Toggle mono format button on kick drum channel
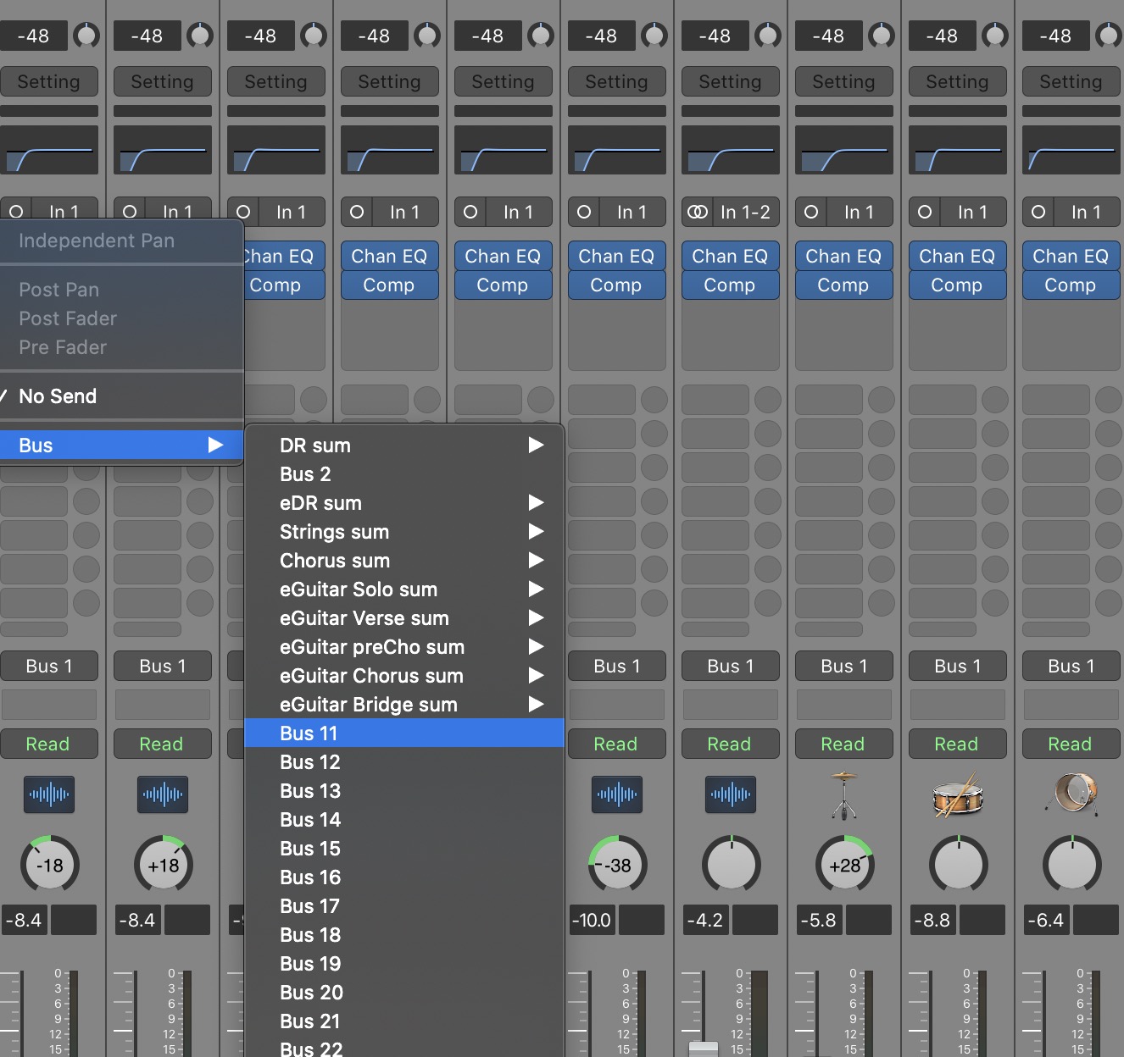 tap(1038, 212)
